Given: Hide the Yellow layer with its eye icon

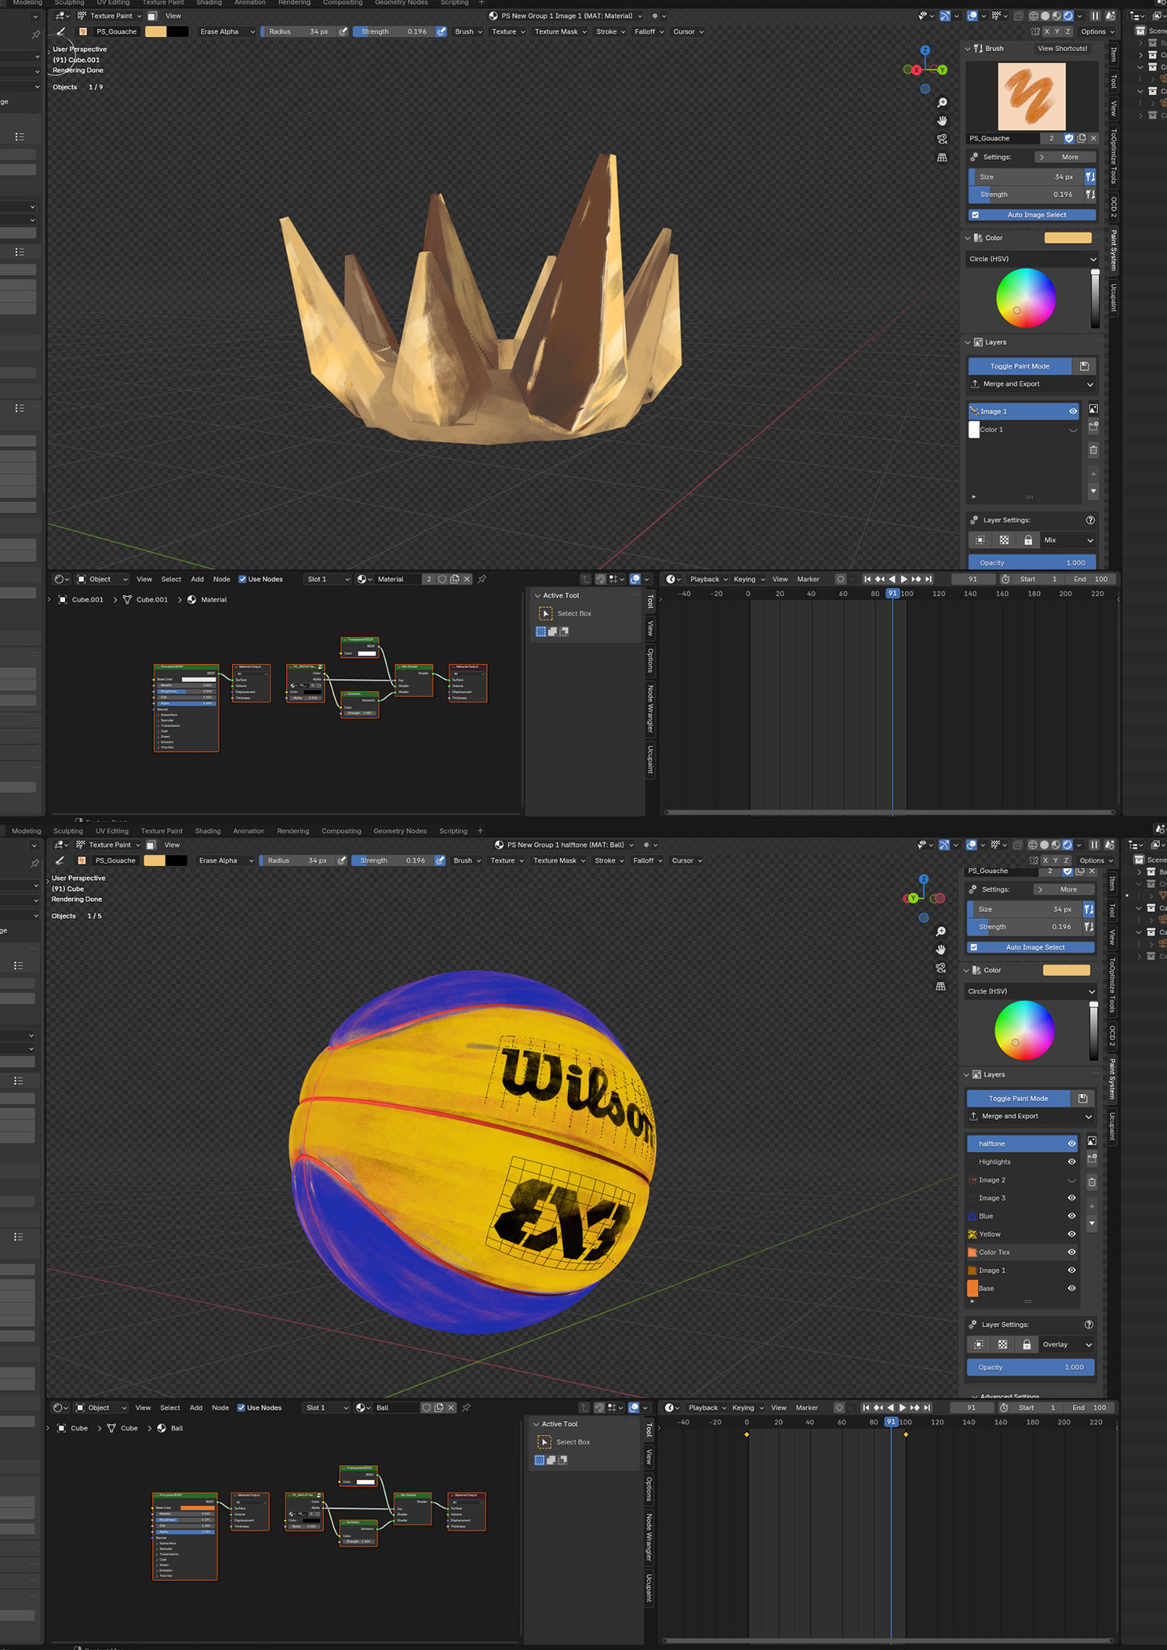Looking at the screenshot, I should coord(1071,1234).
